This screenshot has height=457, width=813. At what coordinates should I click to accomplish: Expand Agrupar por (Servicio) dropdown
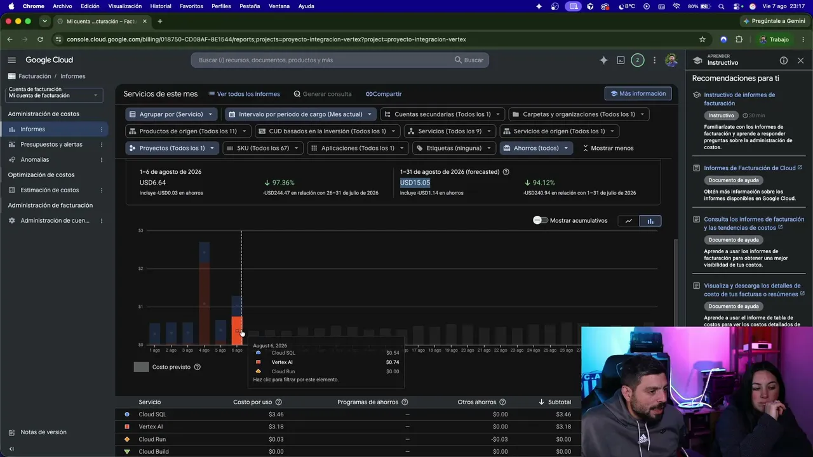click(x=172, y=114)
